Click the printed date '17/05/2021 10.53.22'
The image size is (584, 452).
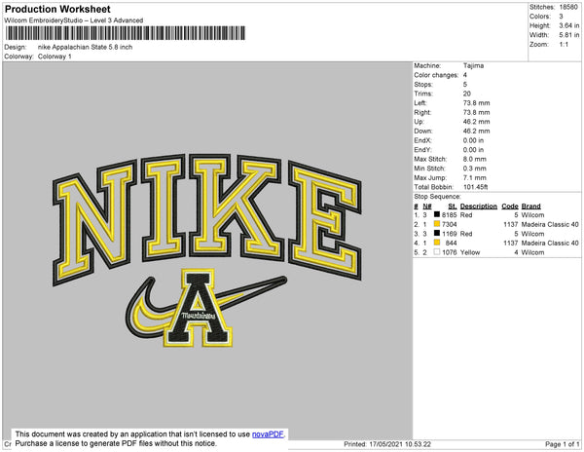click(400, 444)
